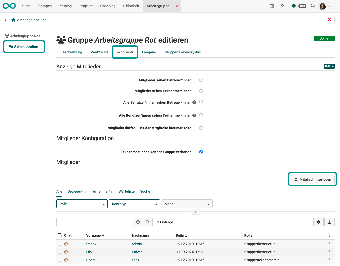340x266 pixels.
Task: Go back using the left arrow breadcrumb
Action: [6, 20]
